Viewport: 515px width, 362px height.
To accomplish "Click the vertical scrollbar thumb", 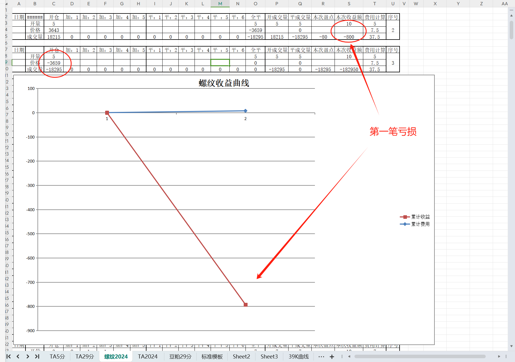I will pos(511,30).
